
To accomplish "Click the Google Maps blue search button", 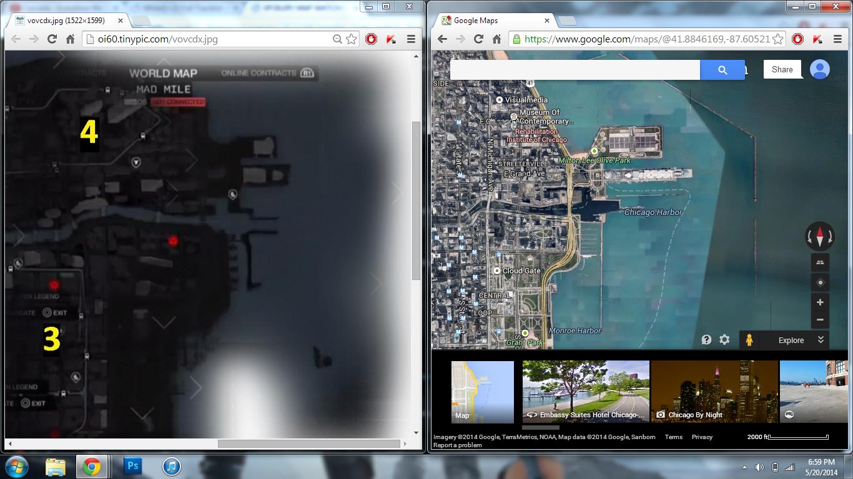I will [x=722, y=70].
